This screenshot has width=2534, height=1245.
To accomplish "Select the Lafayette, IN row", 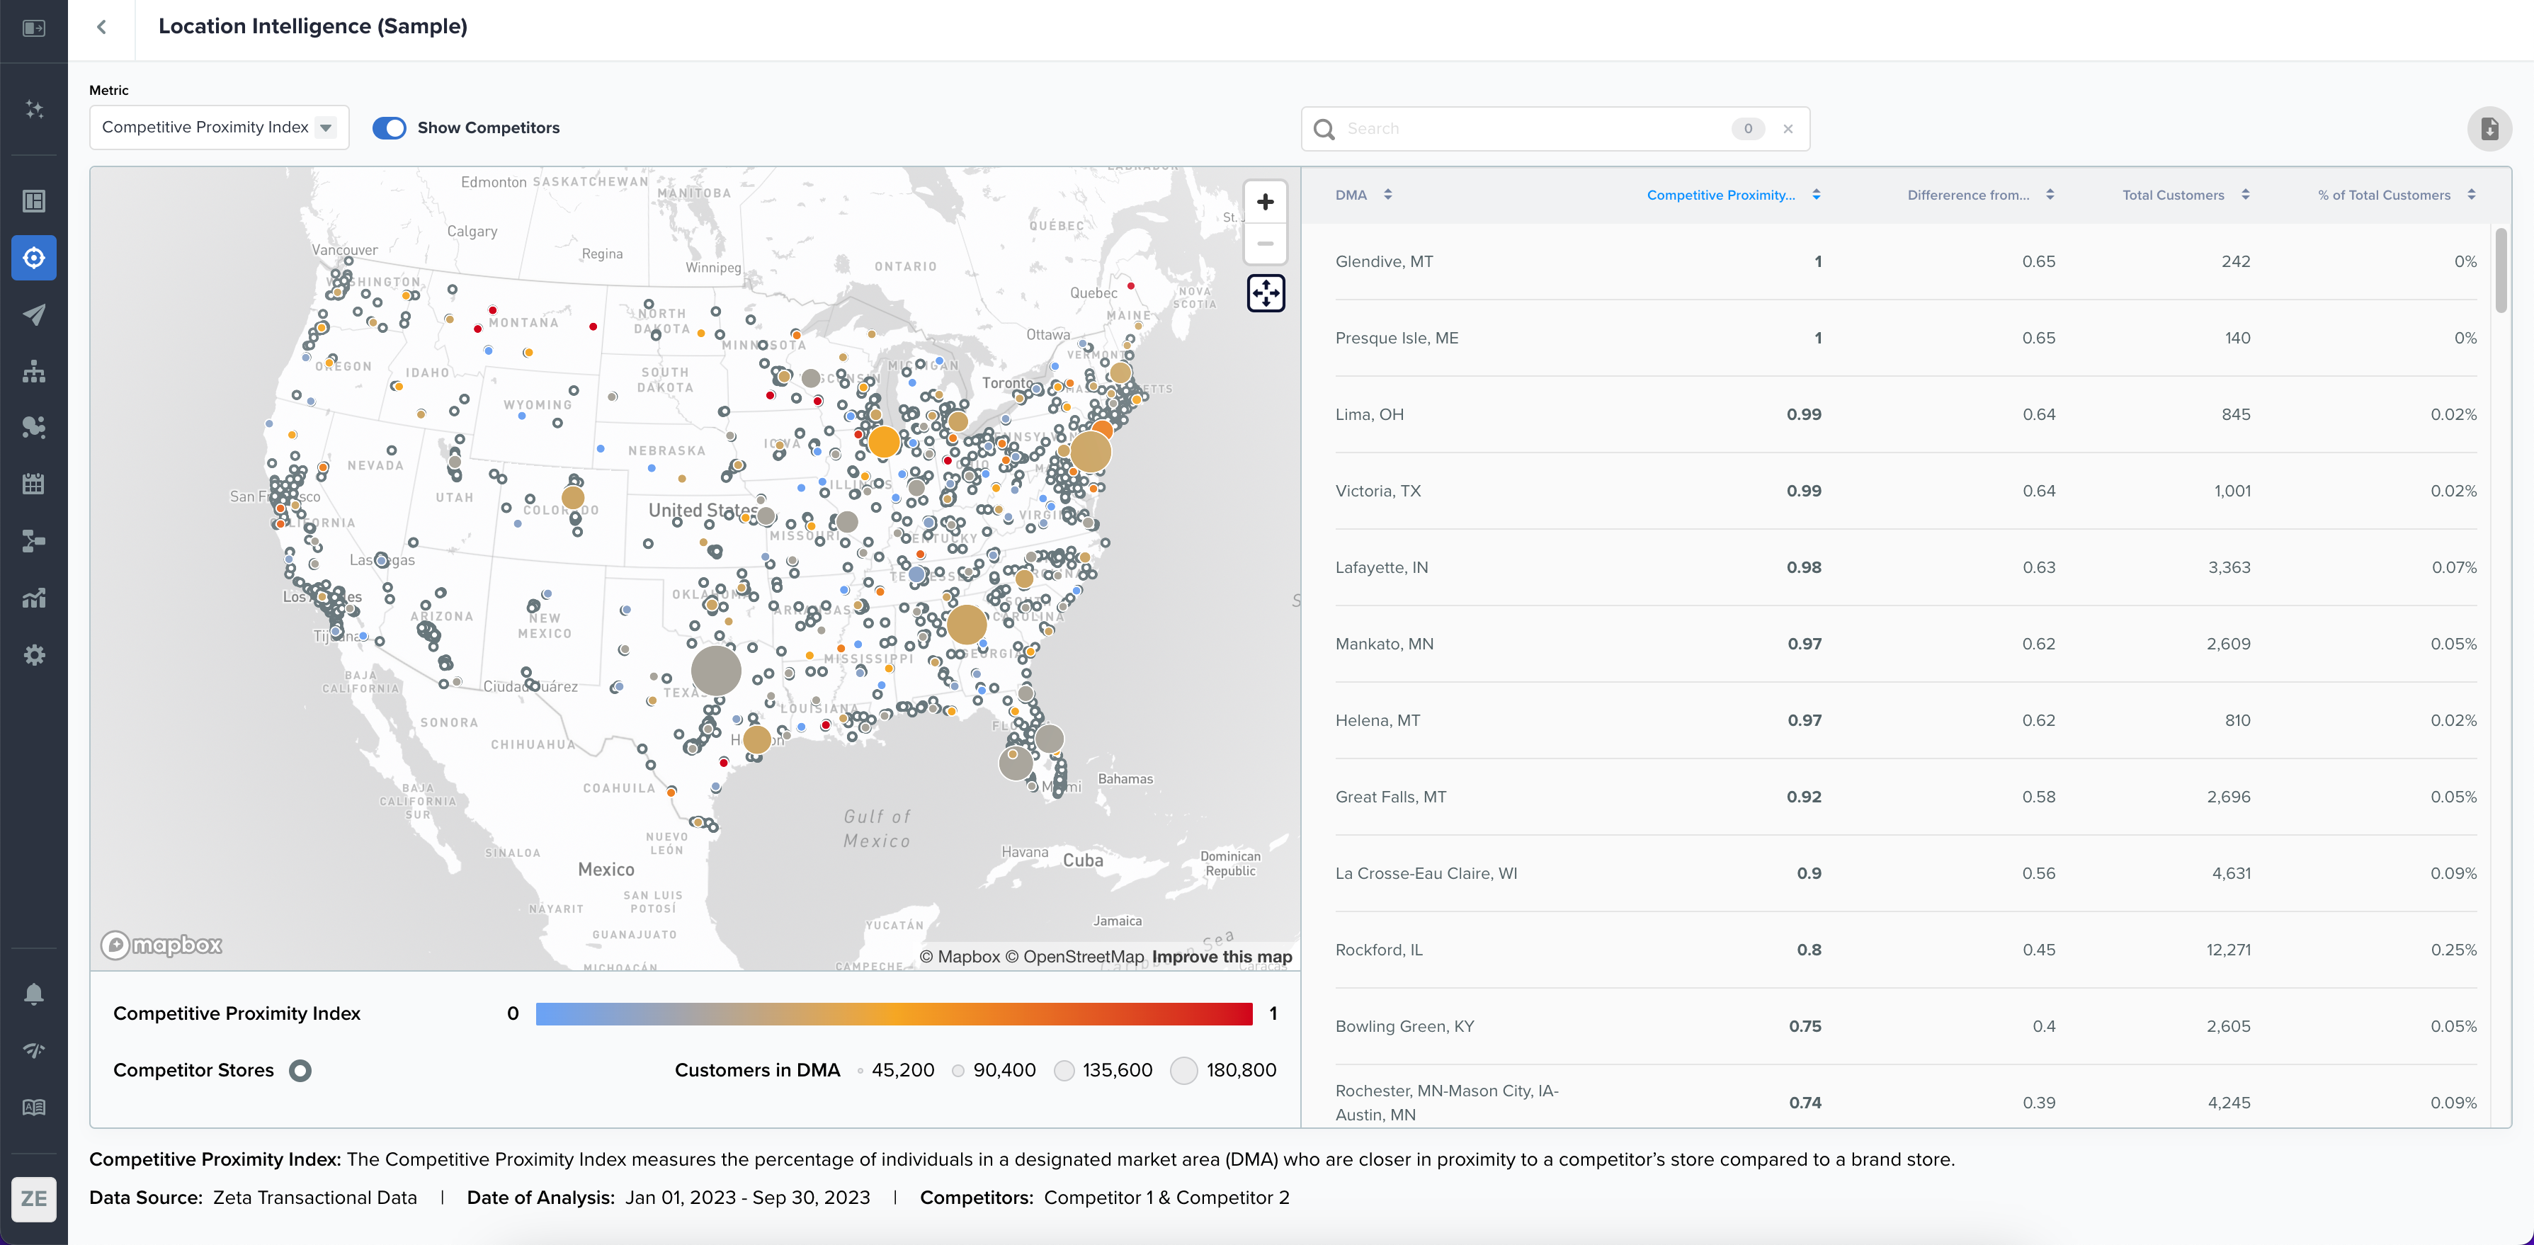I will (x=1905, y=567).
